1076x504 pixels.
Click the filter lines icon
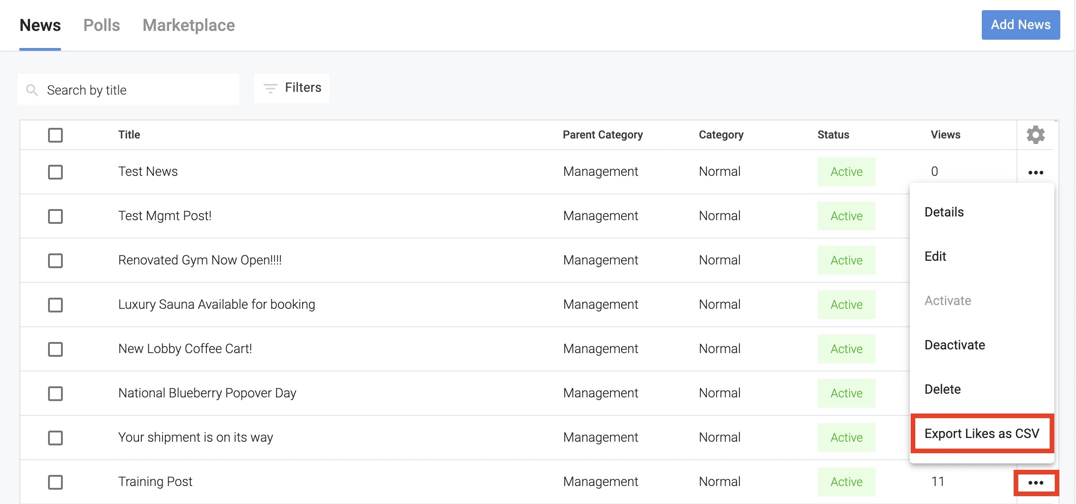pyautogui.click(x=270, y=88)
